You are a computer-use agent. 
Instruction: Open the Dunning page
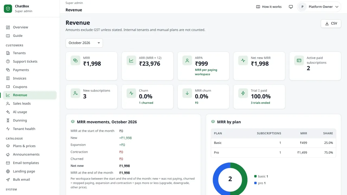30,120
